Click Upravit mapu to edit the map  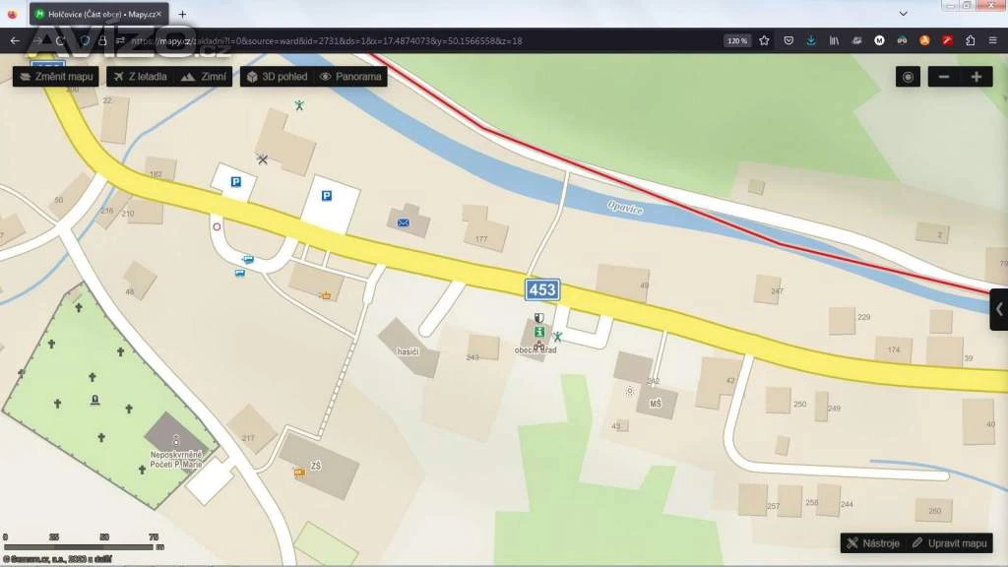950,543
